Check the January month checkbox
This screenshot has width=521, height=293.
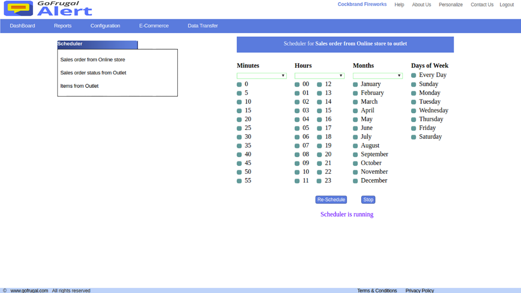pos(356,84)
